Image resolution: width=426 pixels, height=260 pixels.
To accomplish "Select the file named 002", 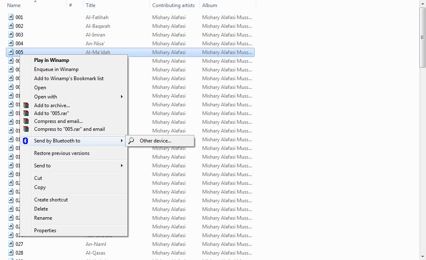I will click(19, 26).
